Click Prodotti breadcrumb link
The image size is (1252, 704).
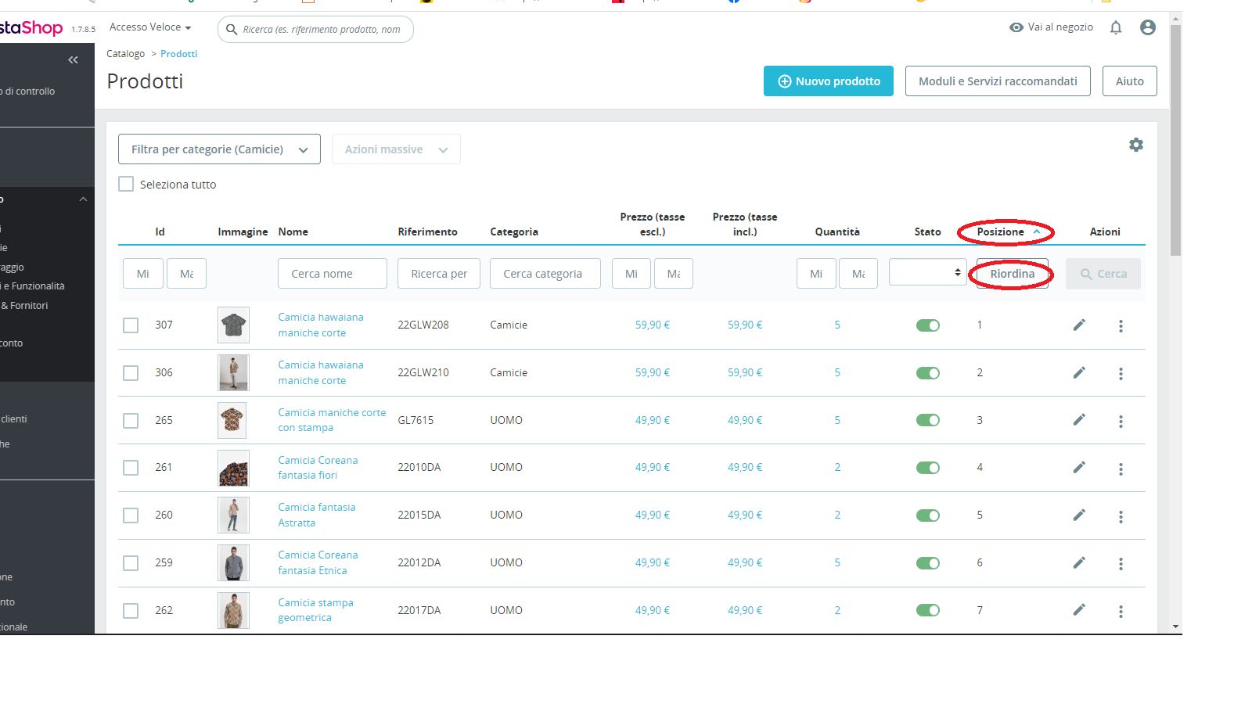pyautogui.click(x=178, y=54)
